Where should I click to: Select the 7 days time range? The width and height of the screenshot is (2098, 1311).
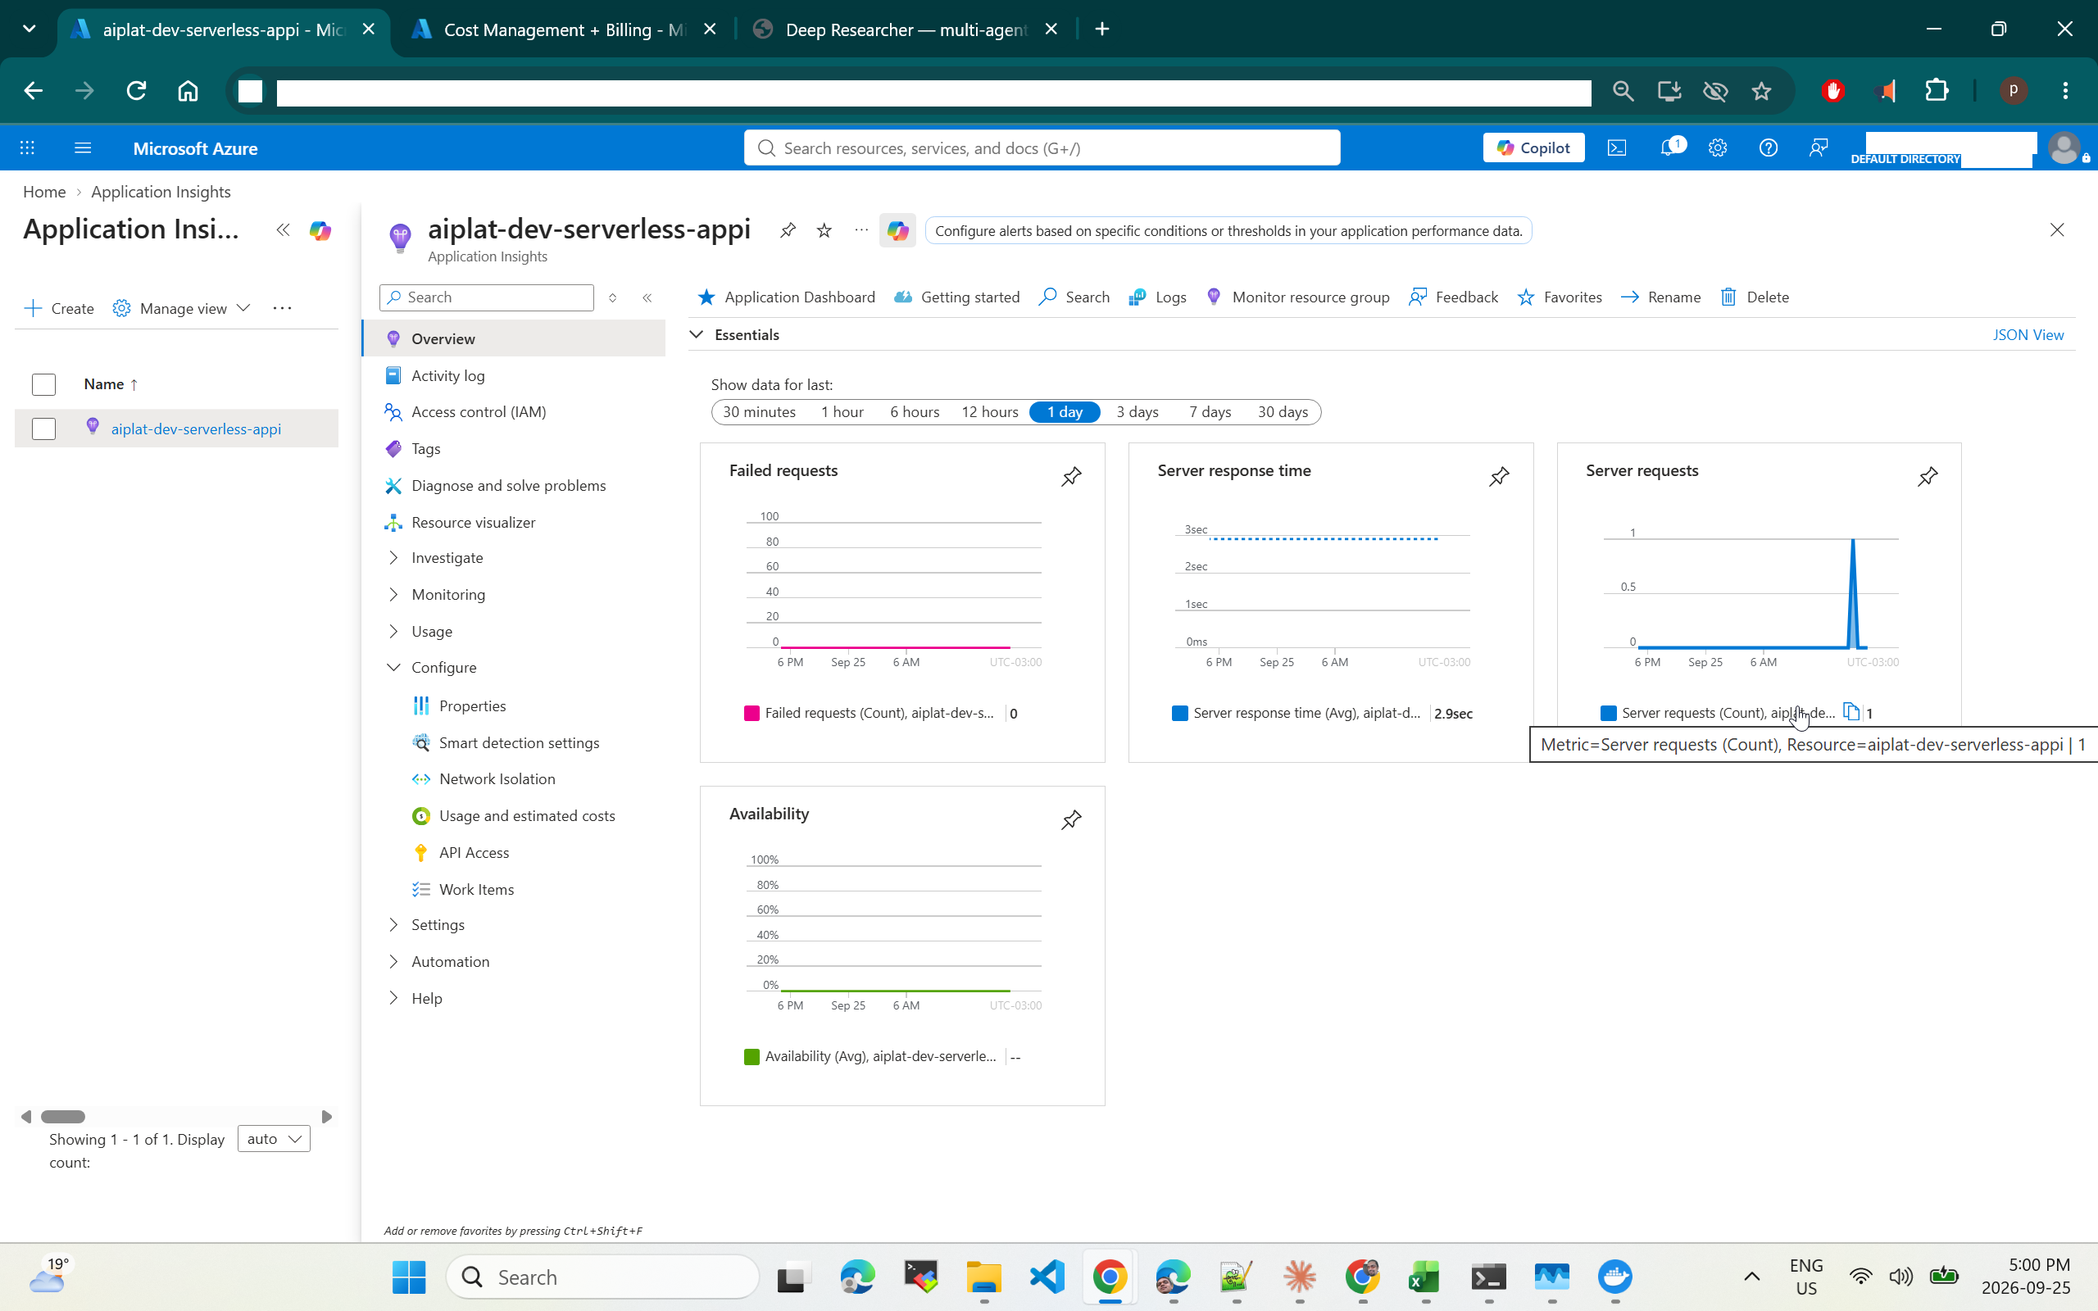pos(1210,412)
